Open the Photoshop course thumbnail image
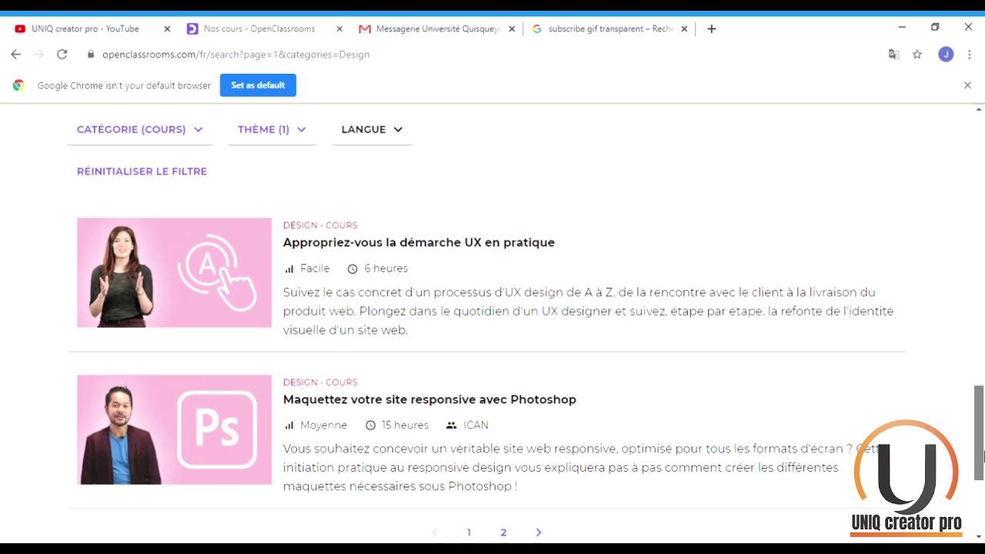Screen dimensions: 985x554 (x=174, y=429)
